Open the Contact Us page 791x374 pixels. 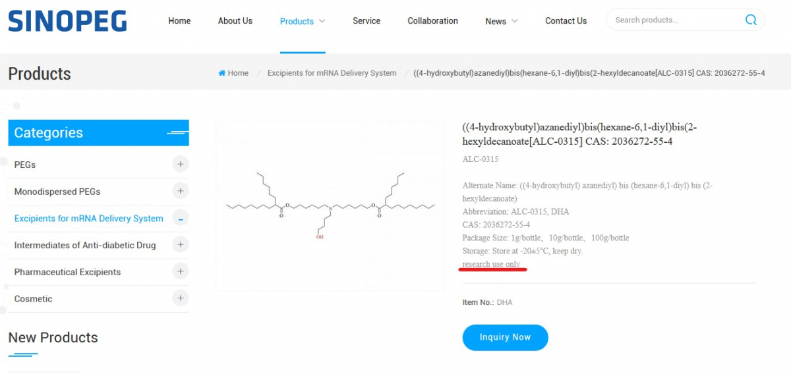tap(566, 21)
